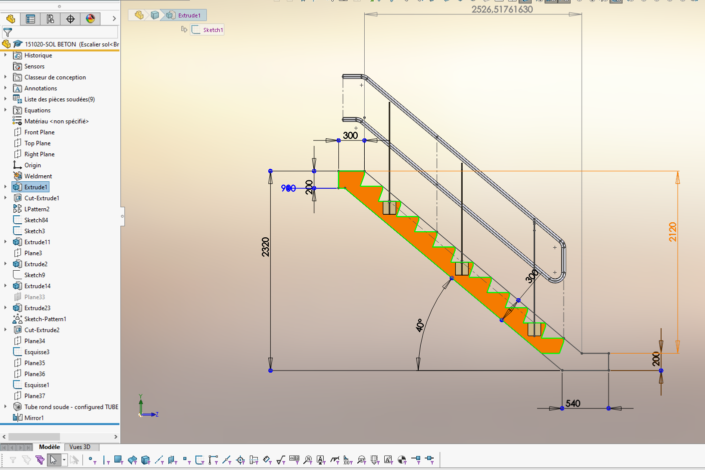Expand the Equations node
This screenshot has width=705, height=470.
[5, 110]
